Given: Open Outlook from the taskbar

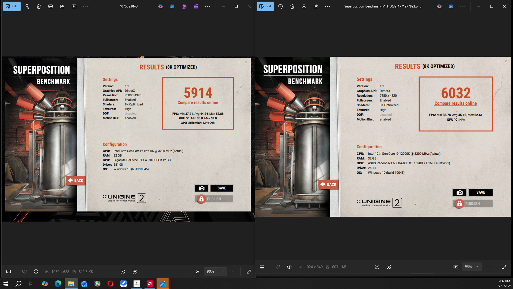Looking at the screenshot, I should click(84, 284).
